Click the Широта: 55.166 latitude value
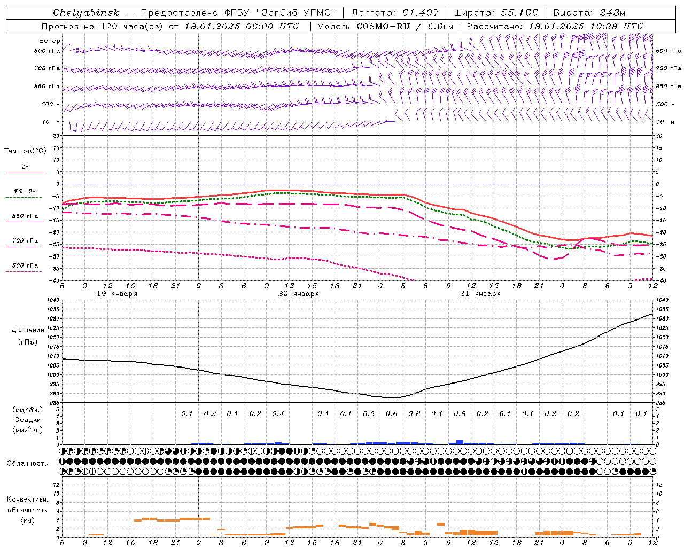 (496, 13)
